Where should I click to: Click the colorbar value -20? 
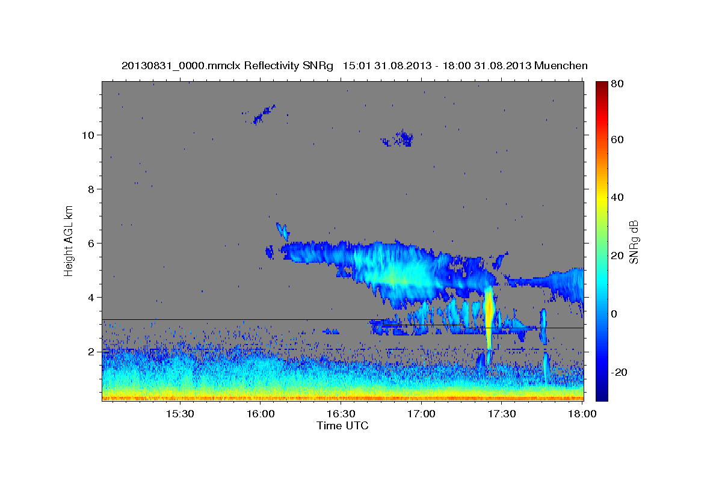(x=621, y=372)
